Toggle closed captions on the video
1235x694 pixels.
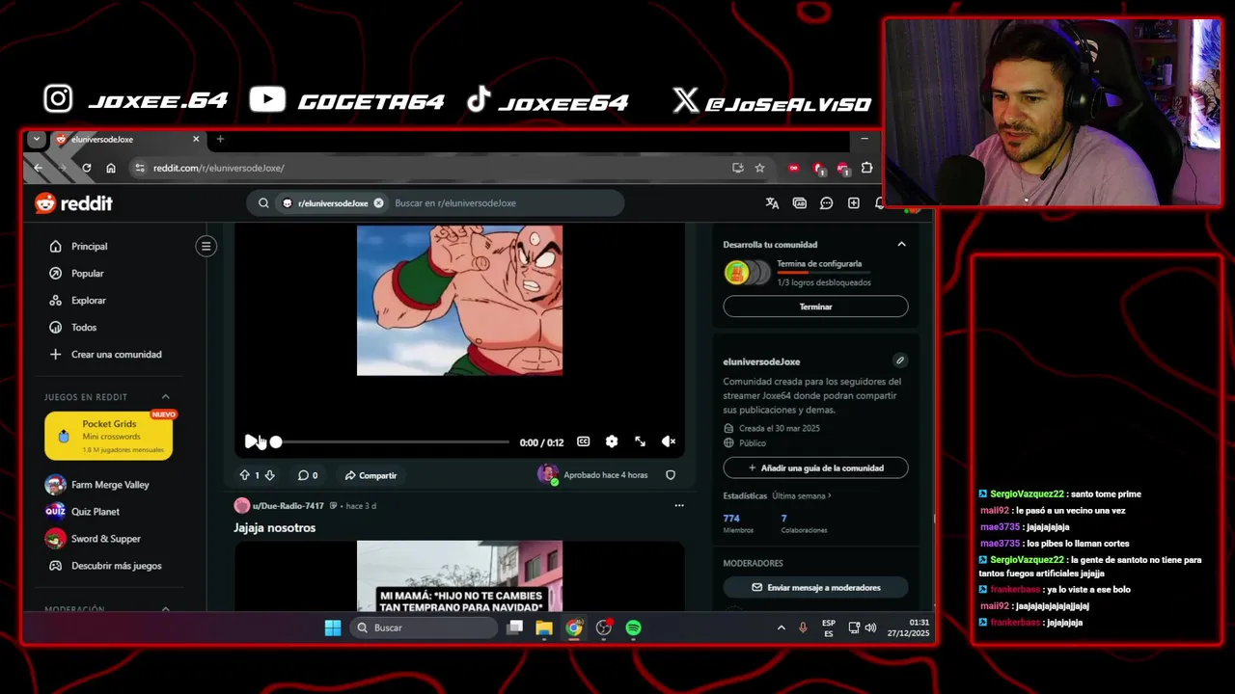pyautogui.click(x=583, y=441)
